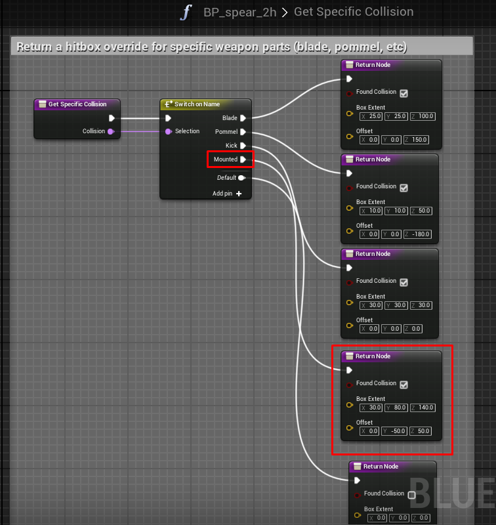Click the Selection input pin on Switch
The width and height of the screenshot is (496, 525).
tap(169, 131)
